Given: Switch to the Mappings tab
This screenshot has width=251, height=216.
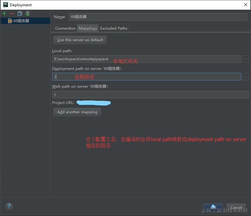Looking at the screenshot, I should click(88, 28).
